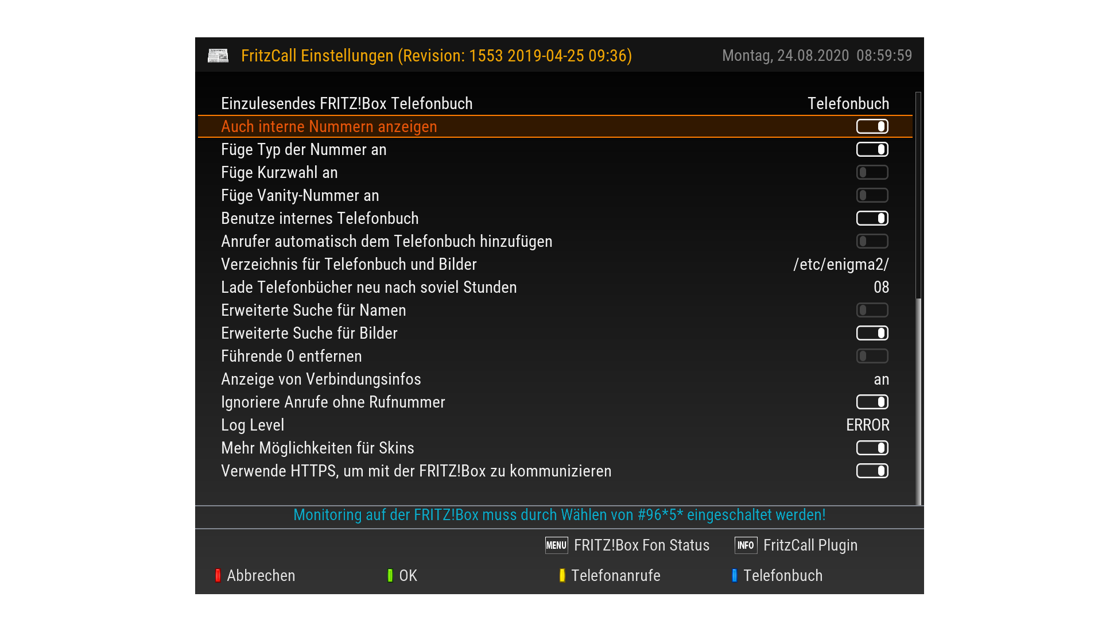This screenshot has height=620, width=1102.
Task: Click the newspaper icon in title bar
Action: click(x=218, y=56)
